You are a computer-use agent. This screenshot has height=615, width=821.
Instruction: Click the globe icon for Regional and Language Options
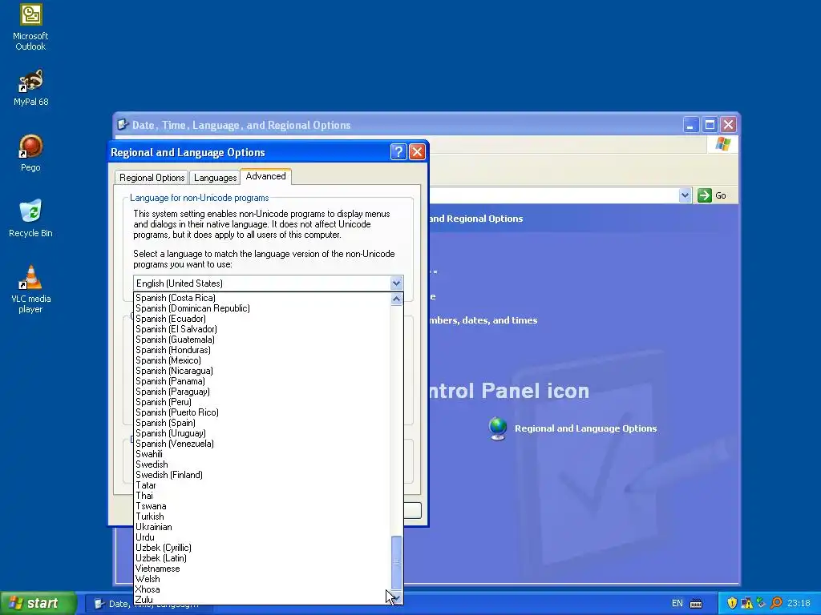(497, 429)
